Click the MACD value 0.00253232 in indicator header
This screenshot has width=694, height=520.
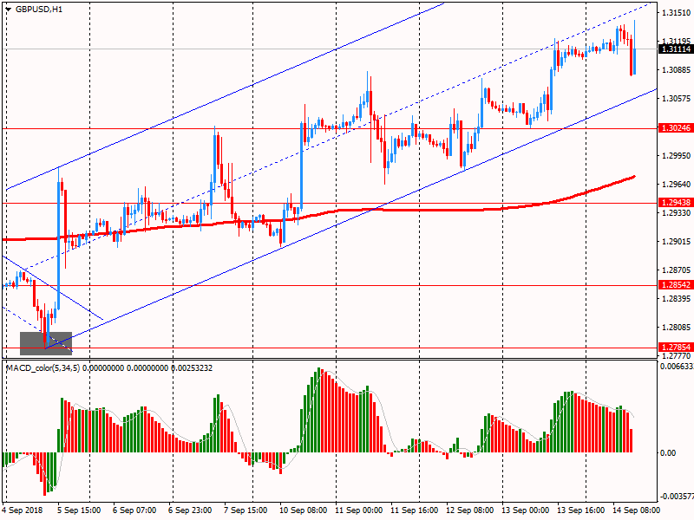point(192,367)
